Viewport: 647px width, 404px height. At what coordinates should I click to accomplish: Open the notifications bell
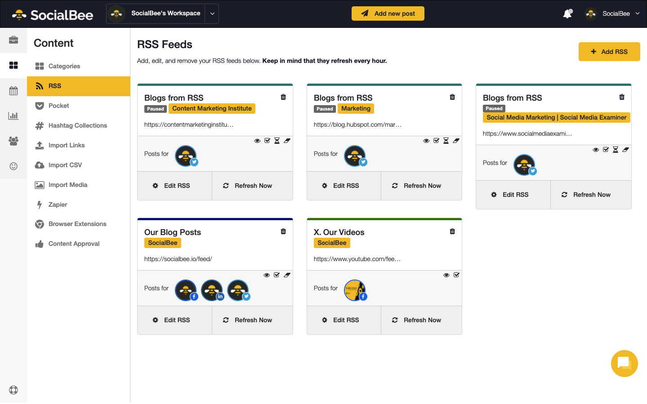pos(567,14)
